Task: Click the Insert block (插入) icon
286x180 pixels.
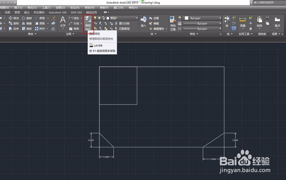Action: [x=144, y=22]
